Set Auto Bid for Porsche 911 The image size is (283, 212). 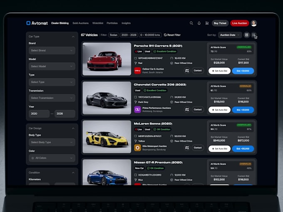[x=219, y=71]
